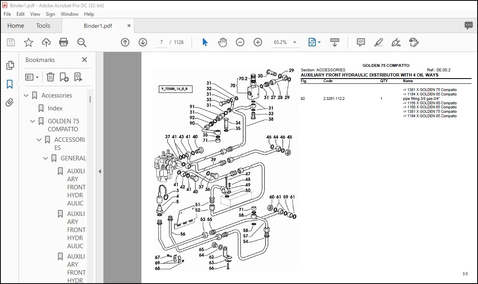478x284 pixels.
Task: Click part code 2.3261.112.2
Action: [x=334, y=99]
